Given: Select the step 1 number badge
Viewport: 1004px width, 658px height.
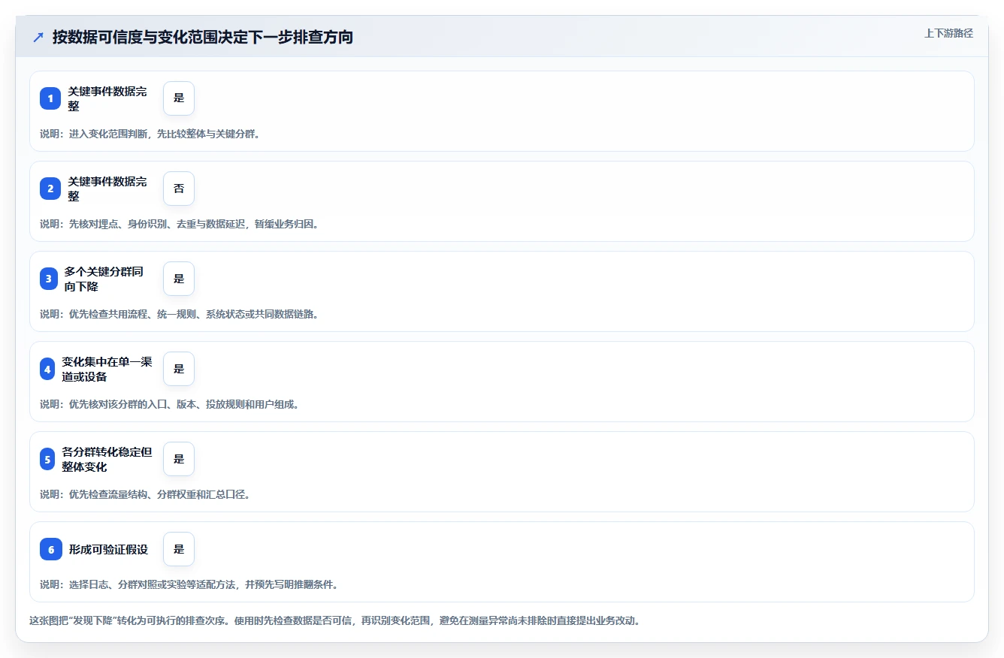Looking at the screenshot, I should (x=50, y=98).
